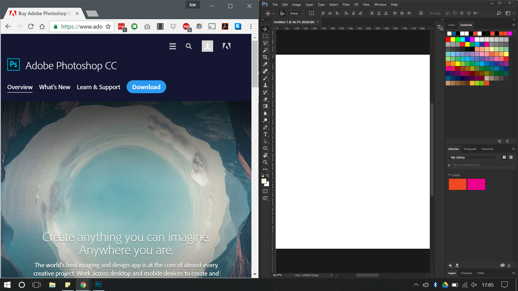Click the Download button on Adobe page
This screenshot has width=518, height=291.
(146, 87)
